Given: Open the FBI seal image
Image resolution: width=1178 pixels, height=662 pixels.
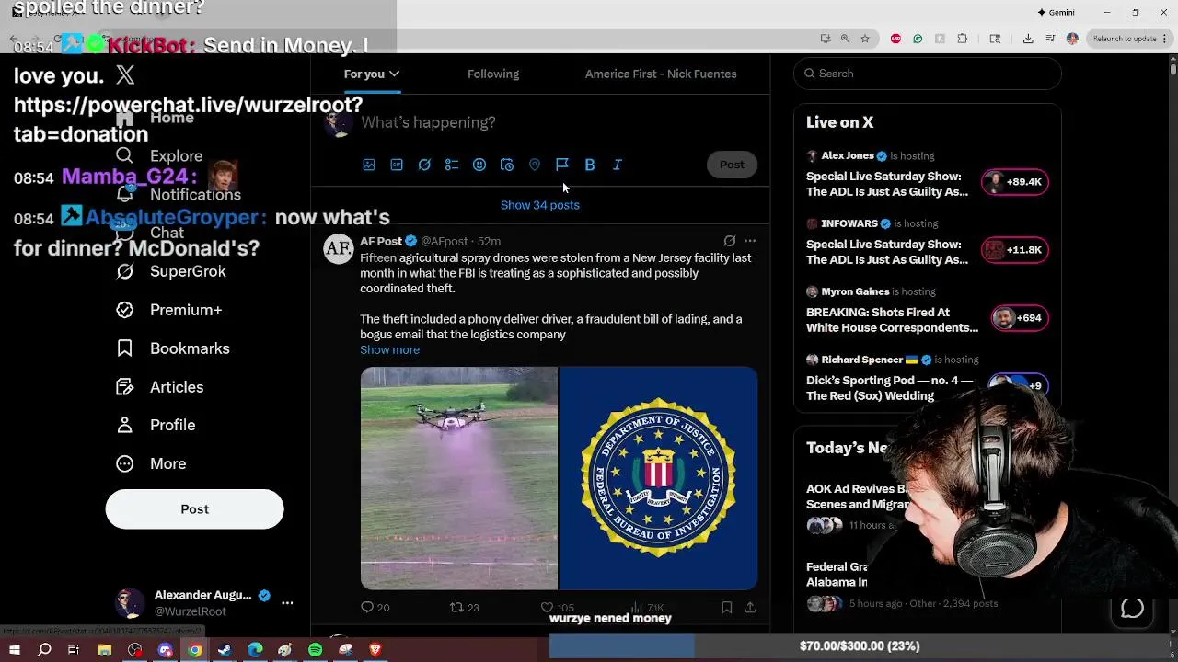Looking at the screenshot, I should pos(659,478).
